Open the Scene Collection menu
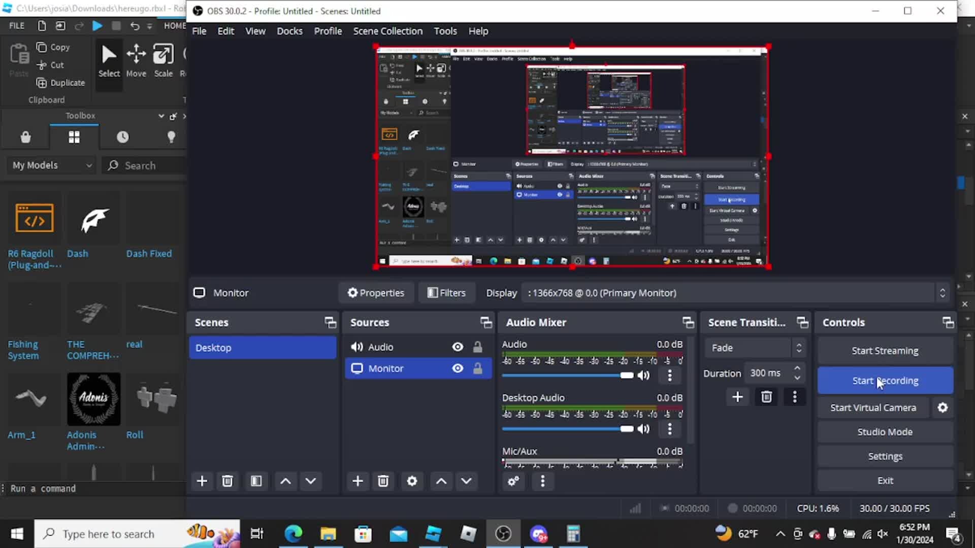 [387, 31]
